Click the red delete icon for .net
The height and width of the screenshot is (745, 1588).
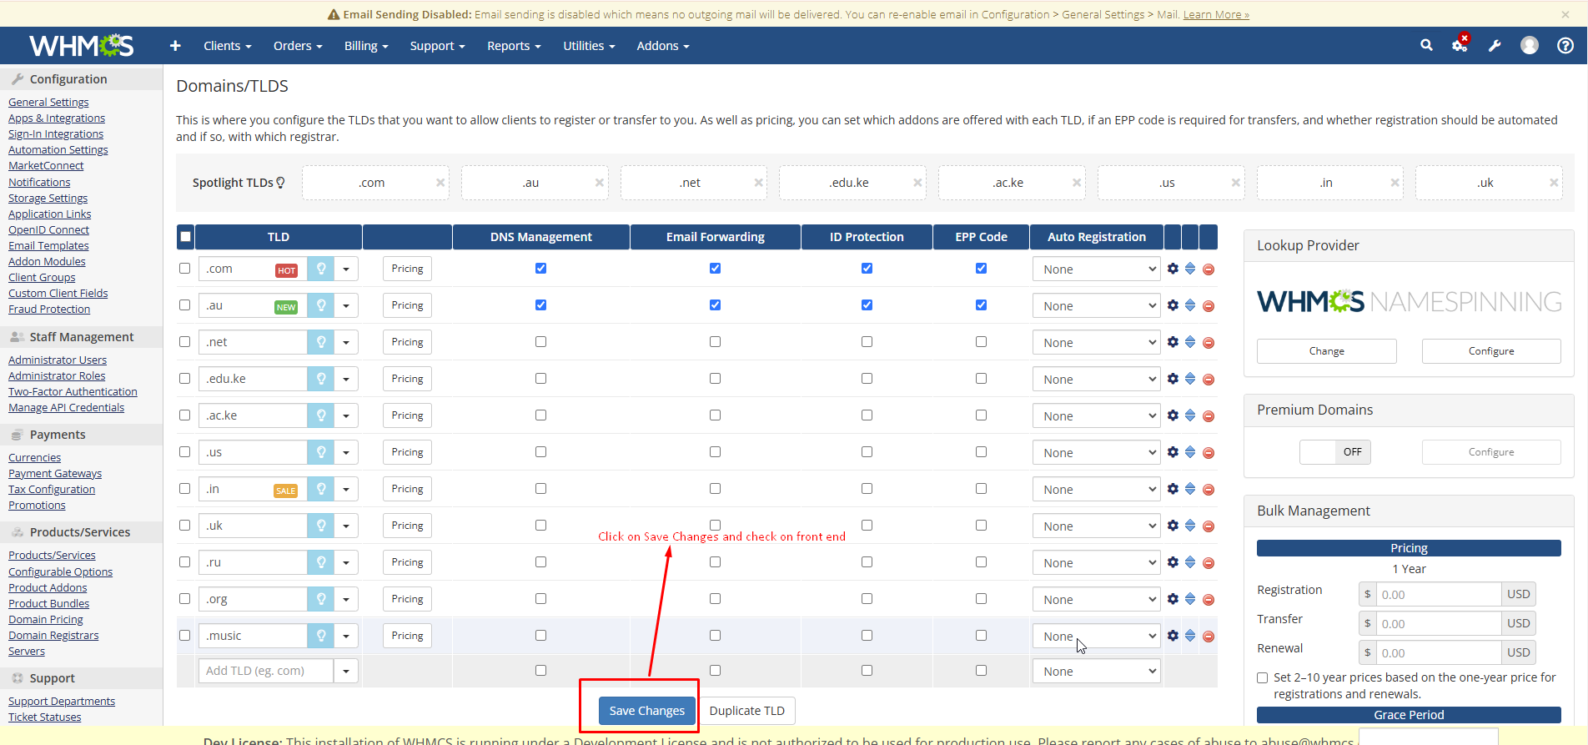coord(1209,343)
